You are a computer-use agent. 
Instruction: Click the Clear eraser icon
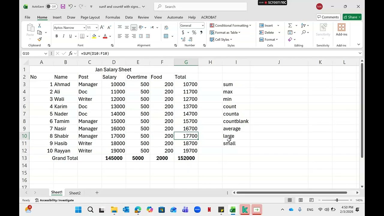click(x=290, y=39)
